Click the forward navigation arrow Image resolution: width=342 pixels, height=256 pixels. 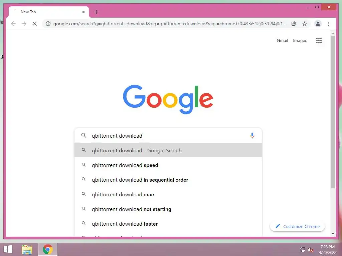point(24,24)
